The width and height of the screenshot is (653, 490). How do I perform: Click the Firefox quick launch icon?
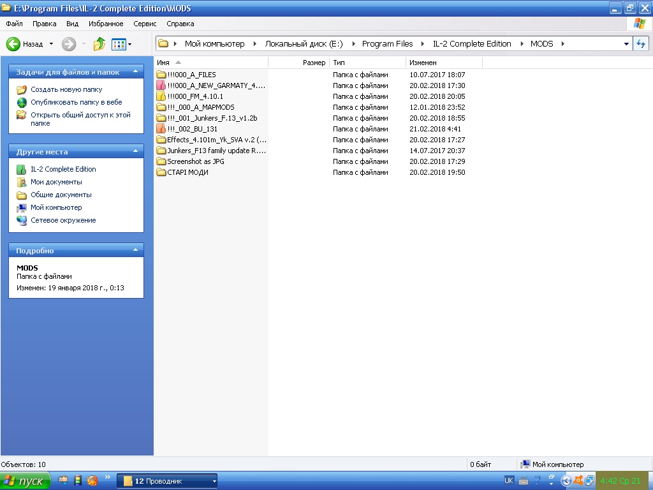coord(92,480)
